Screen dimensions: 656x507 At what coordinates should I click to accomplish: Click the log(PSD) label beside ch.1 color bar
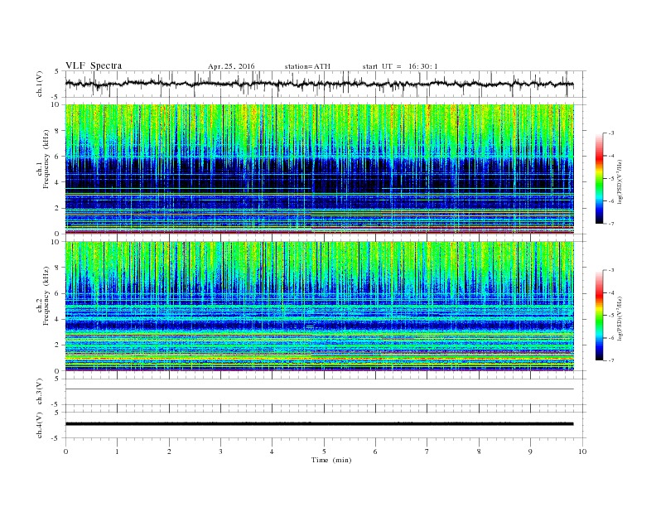pyautogui.click(x=620, y=182)
